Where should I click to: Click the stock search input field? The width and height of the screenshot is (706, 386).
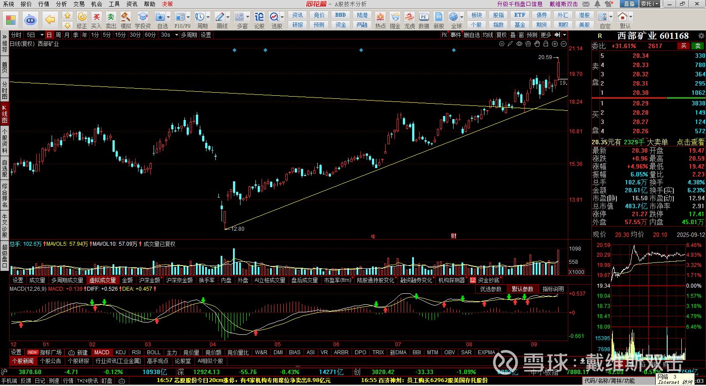pyautogui.click(x=618, y=381)
